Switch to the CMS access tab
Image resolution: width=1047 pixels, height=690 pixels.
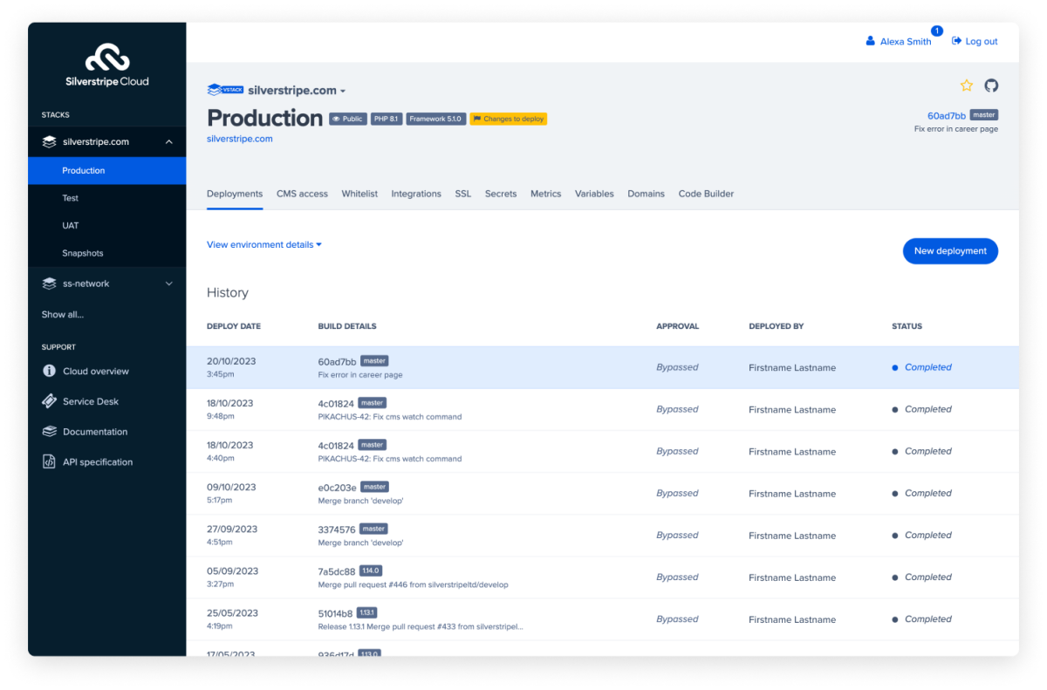(302, 194)
